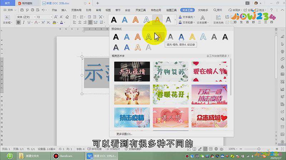Image resolution: width=286 pixels, height=160 pixels.
Task: Open the Text Box (文本框) dropdown
Action: [x=7, y=20]
